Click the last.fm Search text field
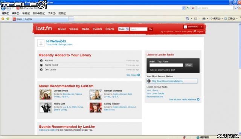 pyautogui.click(x=139, y=29)
